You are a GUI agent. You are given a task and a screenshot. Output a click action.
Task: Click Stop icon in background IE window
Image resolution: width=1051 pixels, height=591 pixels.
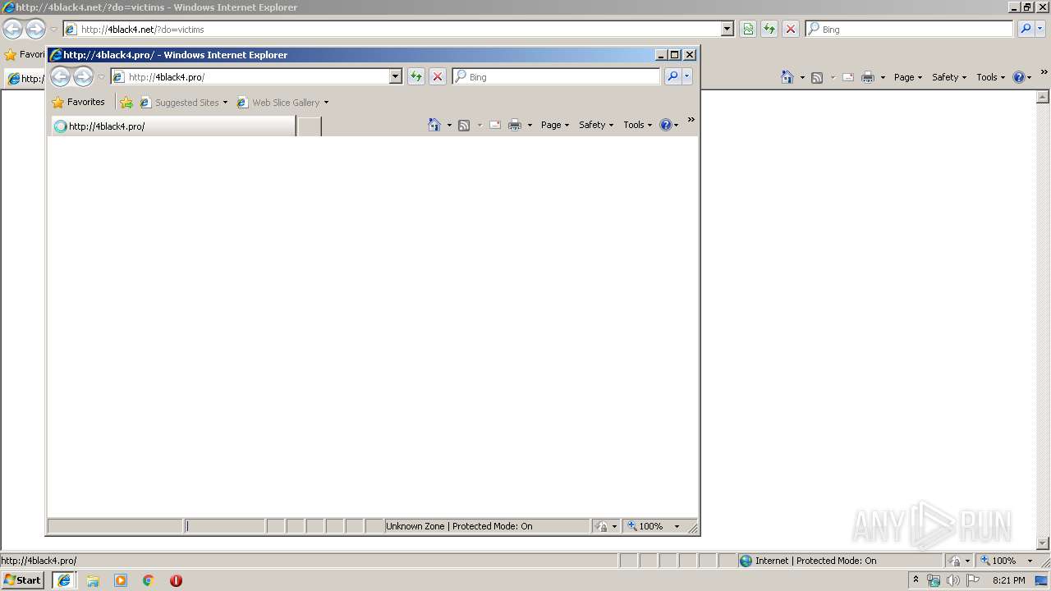(791, 29)
